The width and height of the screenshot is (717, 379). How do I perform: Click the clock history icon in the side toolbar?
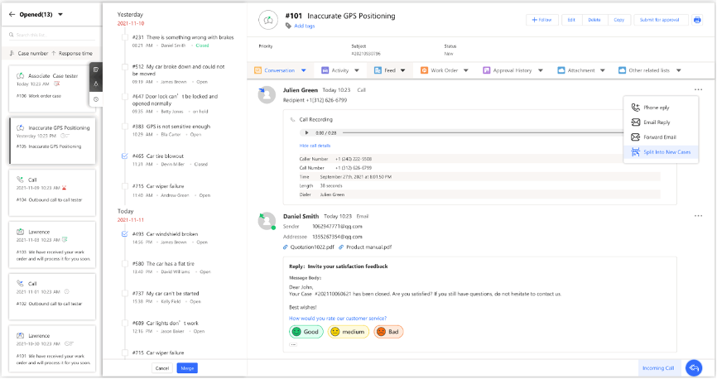click(96, 99)
